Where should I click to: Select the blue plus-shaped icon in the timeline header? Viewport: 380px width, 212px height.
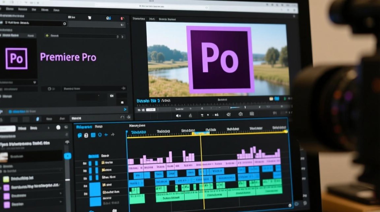pos(106,135)
